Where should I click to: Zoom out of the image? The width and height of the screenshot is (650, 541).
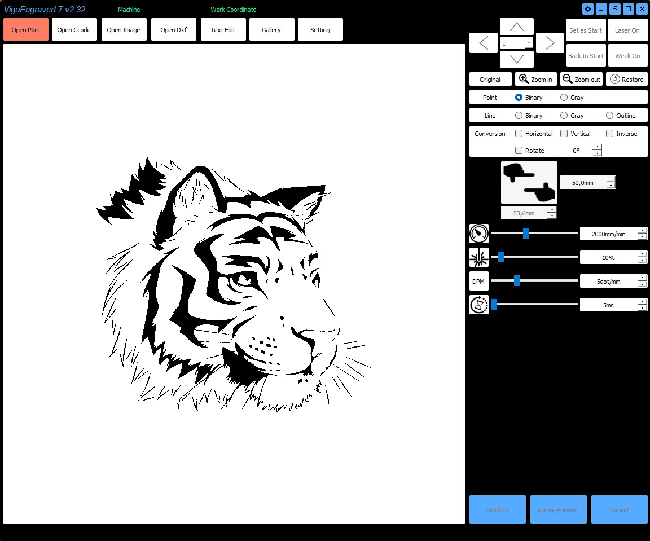pyautogui.click(x=581, y=79)
